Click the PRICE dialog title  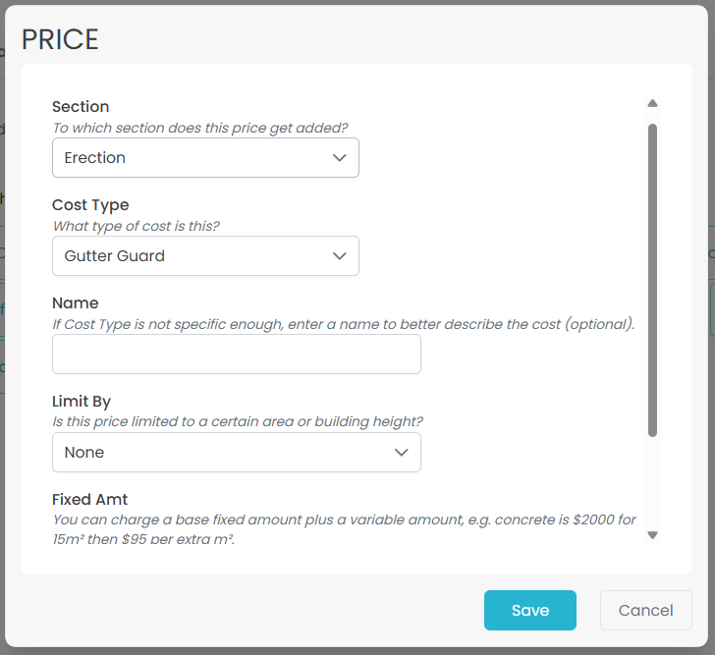point(60,39)
